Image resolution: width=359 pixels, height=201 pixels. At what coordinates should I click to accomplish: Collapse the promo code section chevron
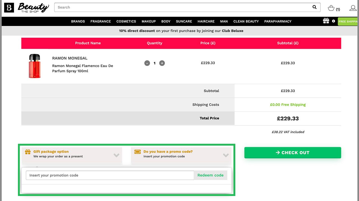point(226,155)
